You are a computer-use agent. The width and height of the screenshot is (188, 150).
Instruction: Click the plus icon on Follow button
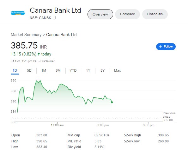click(161, 47)
